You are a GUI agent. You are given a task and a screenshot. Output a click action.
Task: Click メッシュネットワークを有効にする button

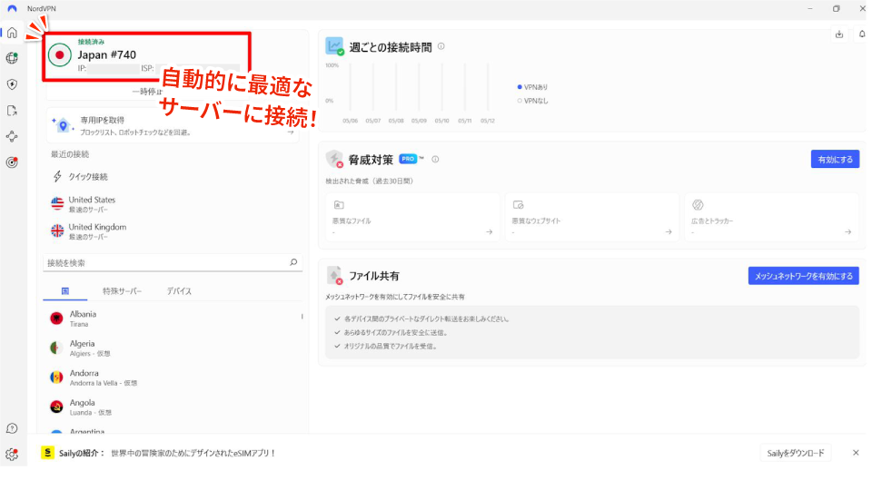[803, 276]
